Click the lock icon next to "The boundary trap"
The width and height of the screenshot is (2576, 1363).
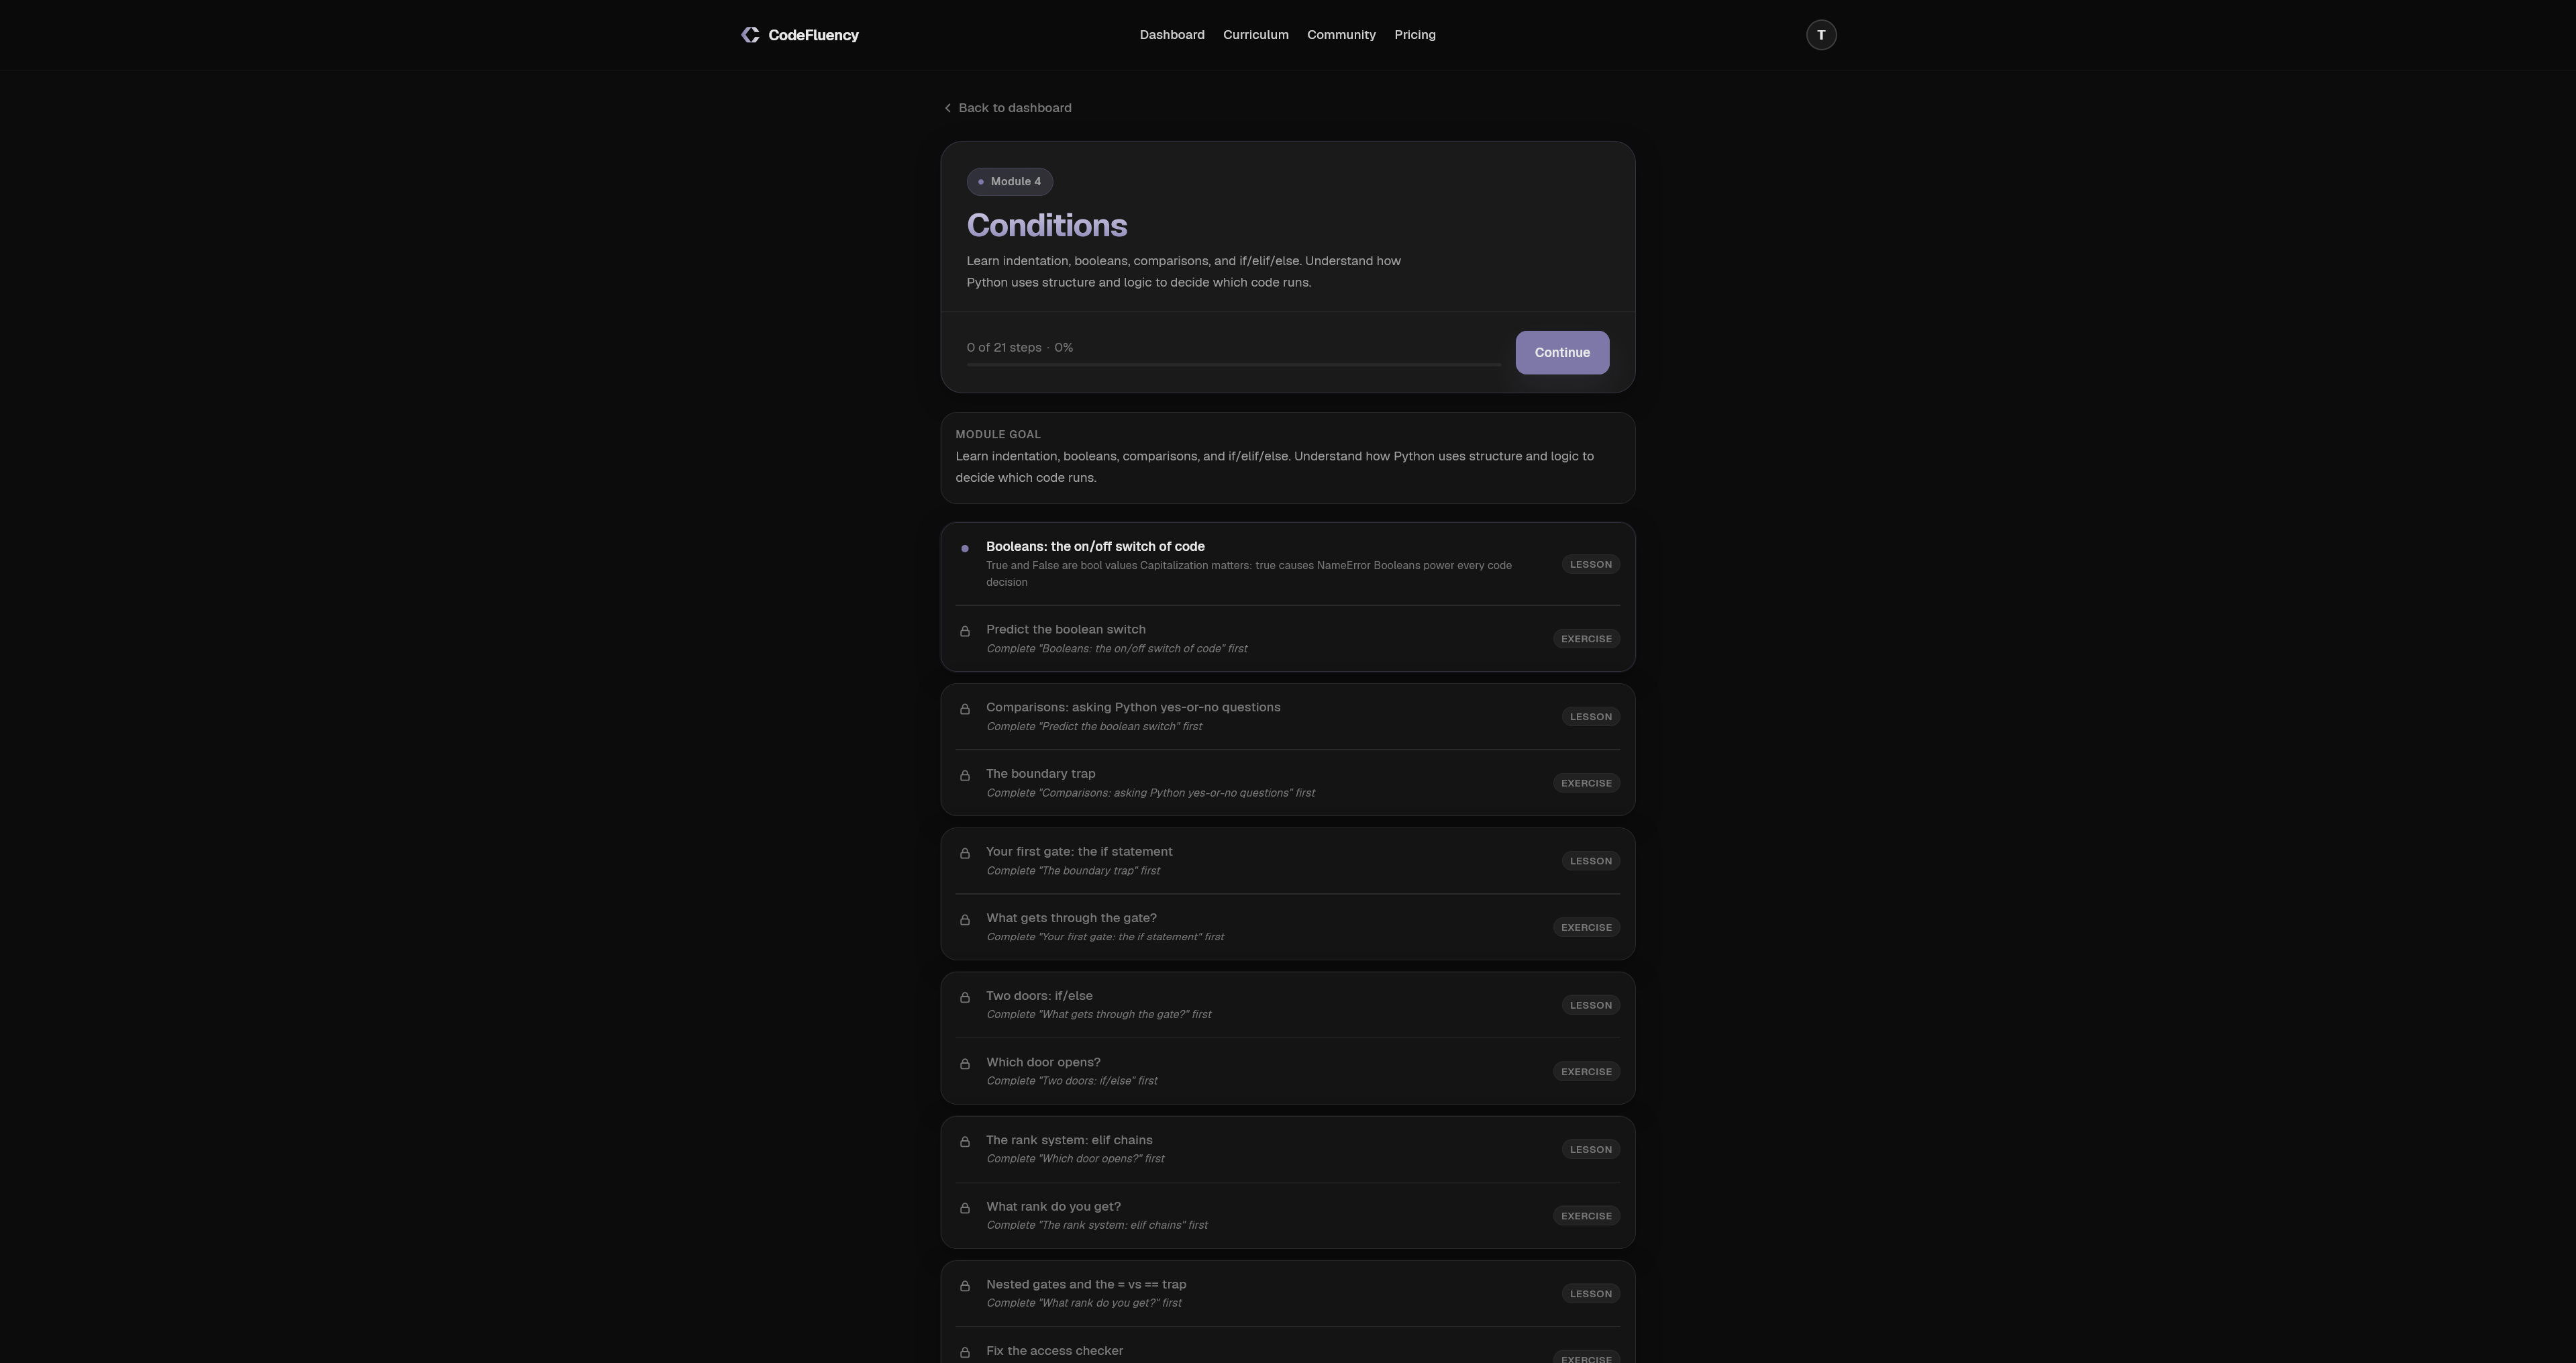pyautogui.click(x=965, y=775)
